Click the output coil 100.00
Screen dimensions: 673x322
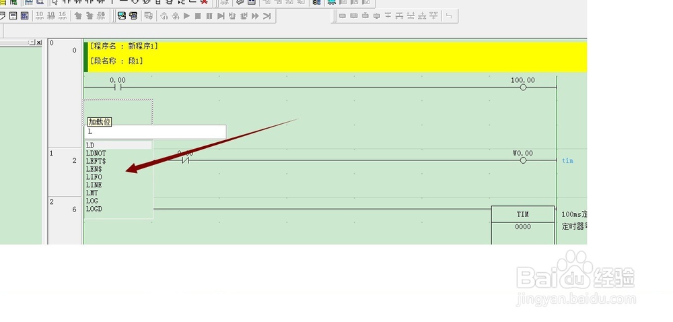point(523,87)
